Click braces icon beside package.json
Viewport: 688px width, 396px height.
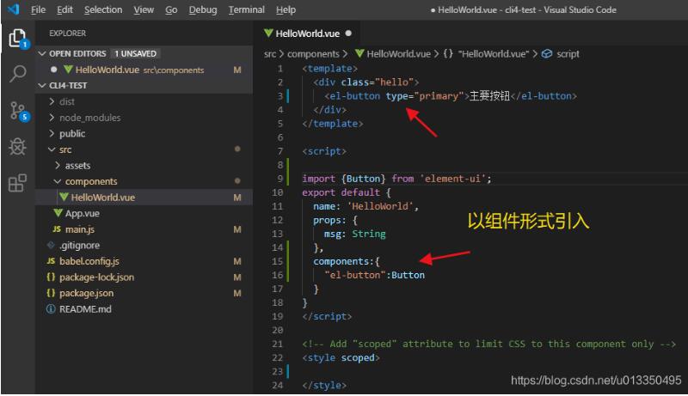51,293
